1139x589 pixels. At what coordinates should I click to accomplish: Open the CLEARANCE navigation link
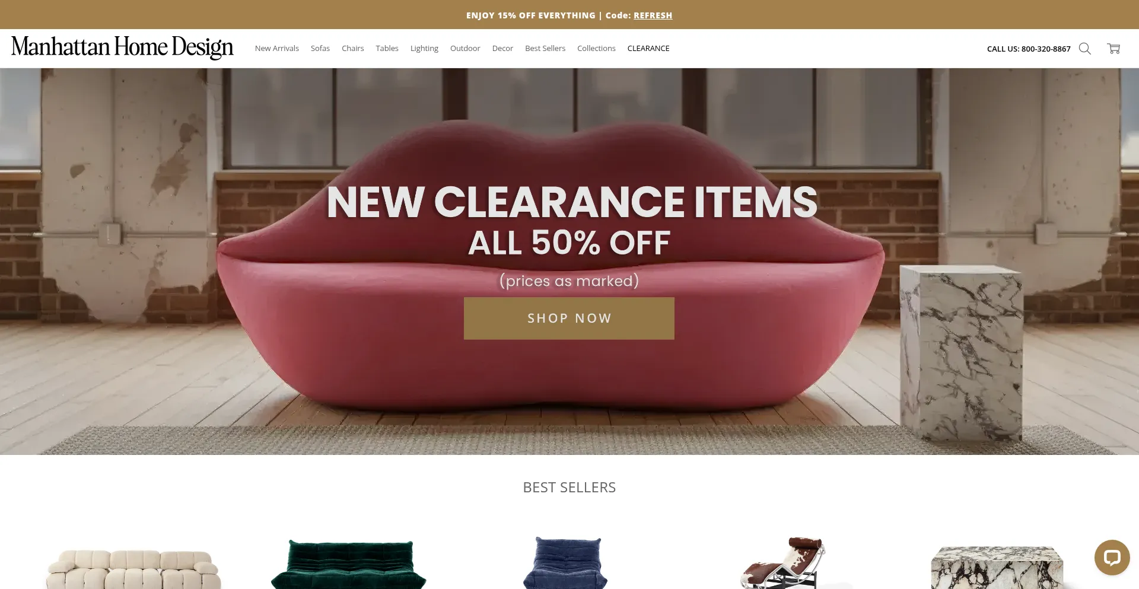point(648,49)
